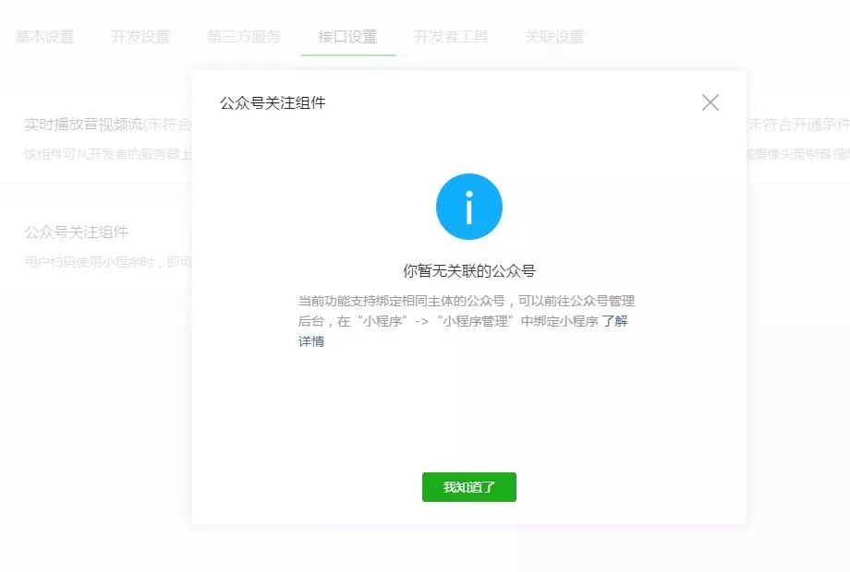Viewport: 850px width, 572px height.
Task: Click the blue info icon
Action: coord(469,207)
